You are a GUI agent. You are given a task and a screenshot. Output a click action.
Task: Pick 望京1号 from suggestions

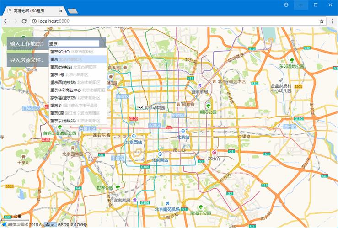pos(78,75)
